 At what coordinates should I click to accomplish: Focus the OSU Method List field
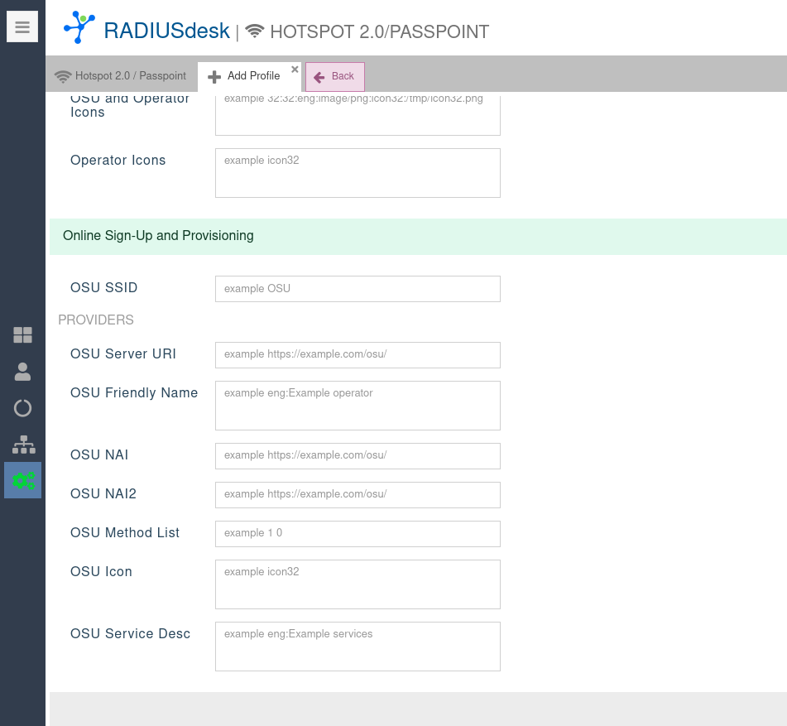click(358, 533)
